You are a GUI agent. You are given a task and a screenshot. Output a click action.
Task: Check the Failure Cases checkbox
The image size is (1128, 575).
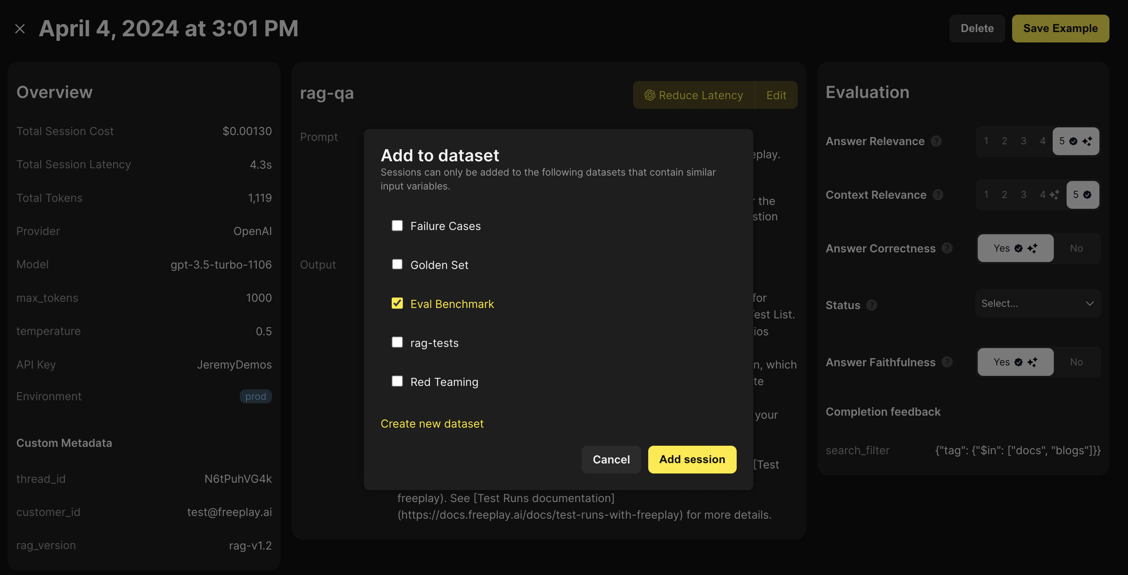coord(397,225)
